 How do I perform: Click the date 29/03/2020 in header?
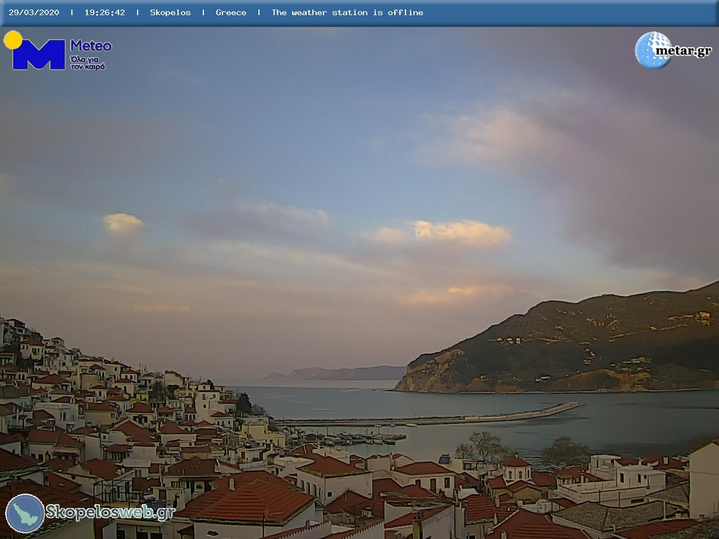34,12
